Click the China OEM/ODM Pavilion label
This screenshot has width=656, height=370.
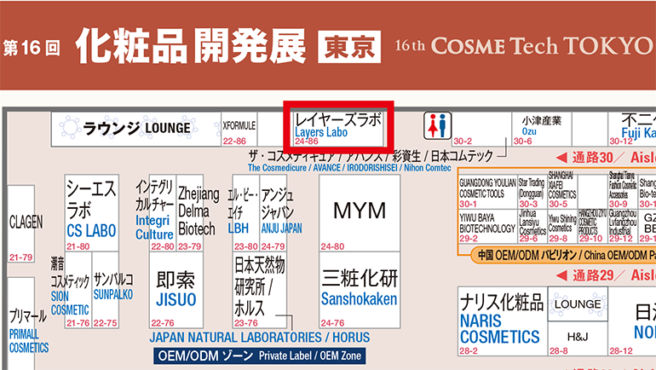[x=554, y=255]
